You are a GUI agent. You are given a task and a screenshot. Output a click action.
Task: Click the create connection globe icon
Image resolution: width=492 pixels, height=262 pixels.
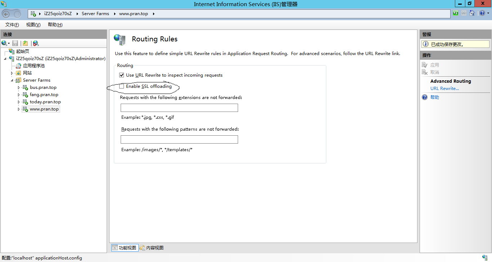pos(4,43)
